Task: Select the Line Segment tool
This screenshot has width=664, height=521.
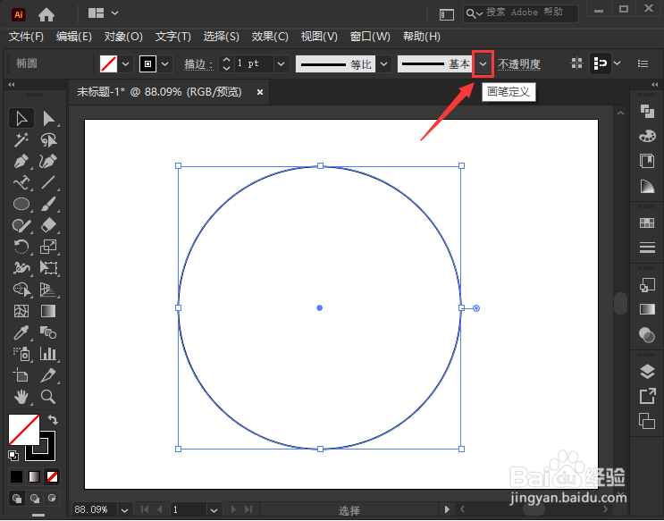Action: click(48, 182)
